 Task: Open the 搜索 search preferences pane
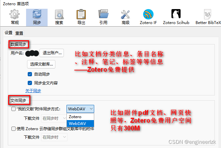(59, 17)
